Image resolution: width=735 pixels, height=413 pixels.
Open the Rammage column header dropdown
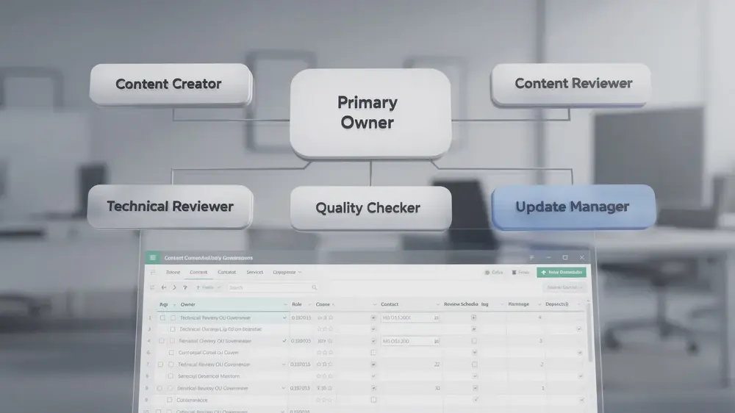[x=539, y=305]
